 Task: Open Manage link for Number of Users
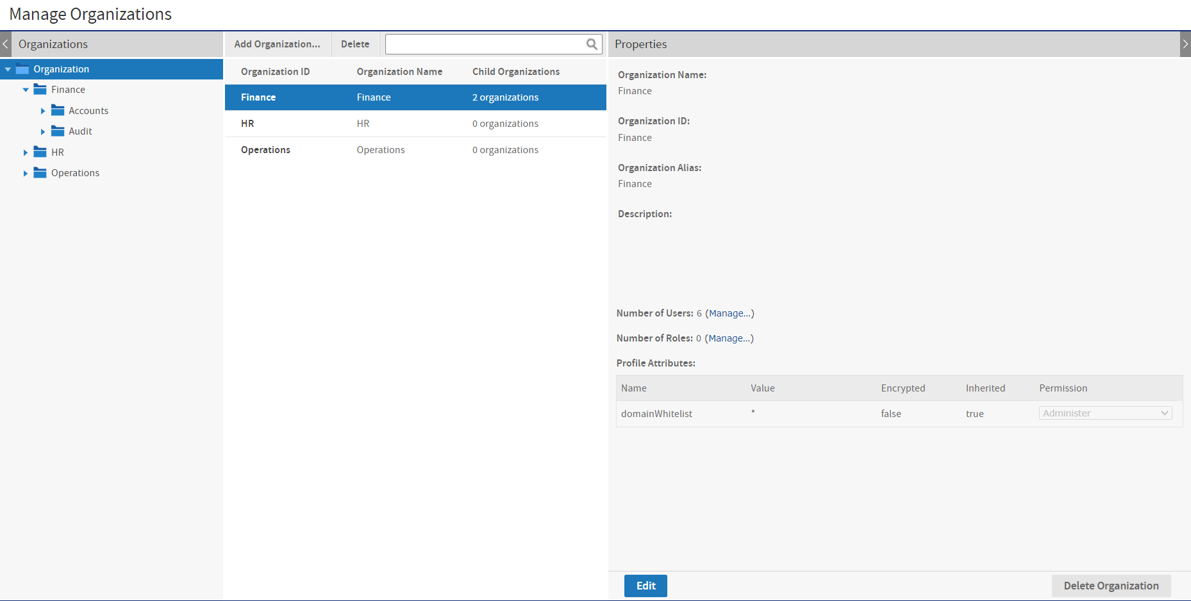(729, 313)
